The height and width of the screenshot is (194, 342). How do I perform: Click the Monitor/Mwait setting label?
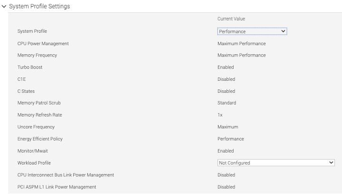coord(33,151)
